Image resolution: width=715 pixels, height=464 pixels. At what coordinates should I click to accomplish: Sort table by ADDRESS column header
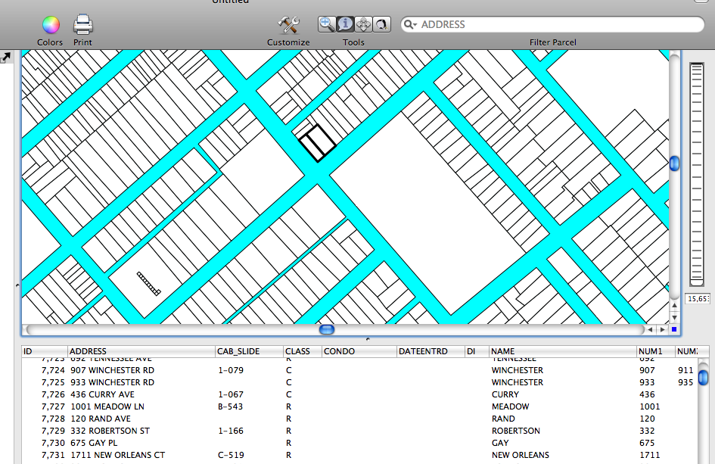(x=88, y=351)
